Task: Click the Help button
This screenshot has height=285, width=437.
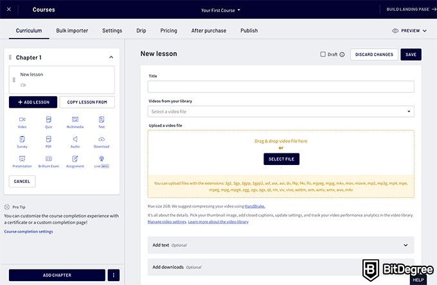Action: [x=418, y=280]
